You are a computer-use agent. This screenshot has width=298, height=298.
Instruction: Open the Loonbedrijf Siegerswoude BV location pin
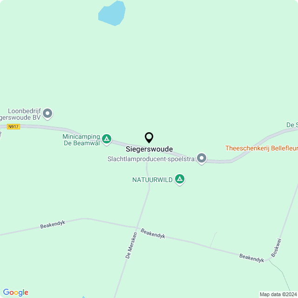47,114
